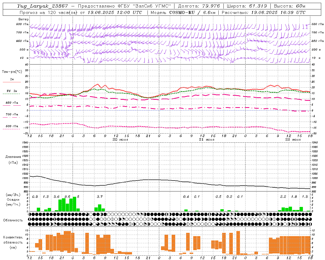This screenshot has width=325, height=260.
Task: Click the Прогноз на 120 часа(ов) label
Action: pos(49,12)
